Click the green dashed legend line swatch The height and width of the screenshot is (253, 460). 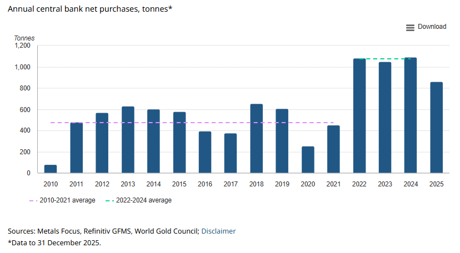pos(109,201)
